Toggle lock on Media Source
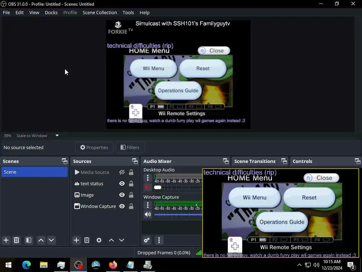 point(131,172)
